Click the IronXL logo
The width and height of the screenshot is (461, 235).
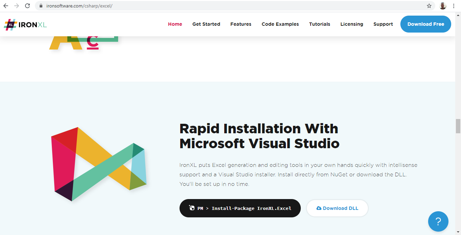point(25,24)
